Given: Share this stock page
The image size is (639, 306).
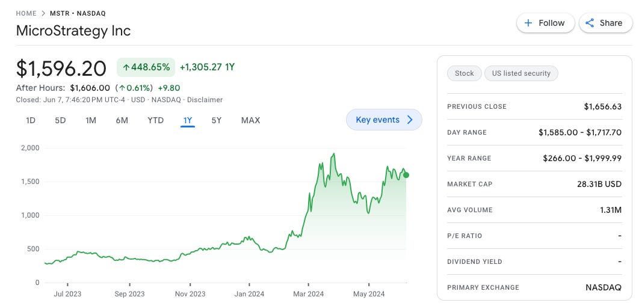Looking at the screenshot, I should click(x=605, y=23).
